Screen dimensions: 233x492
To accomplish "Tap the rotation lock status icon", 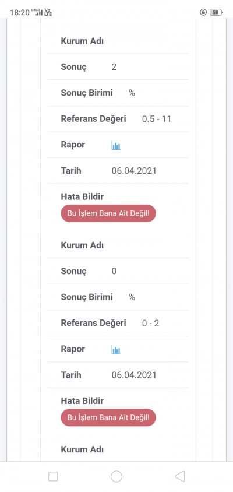I will [203, 13].
